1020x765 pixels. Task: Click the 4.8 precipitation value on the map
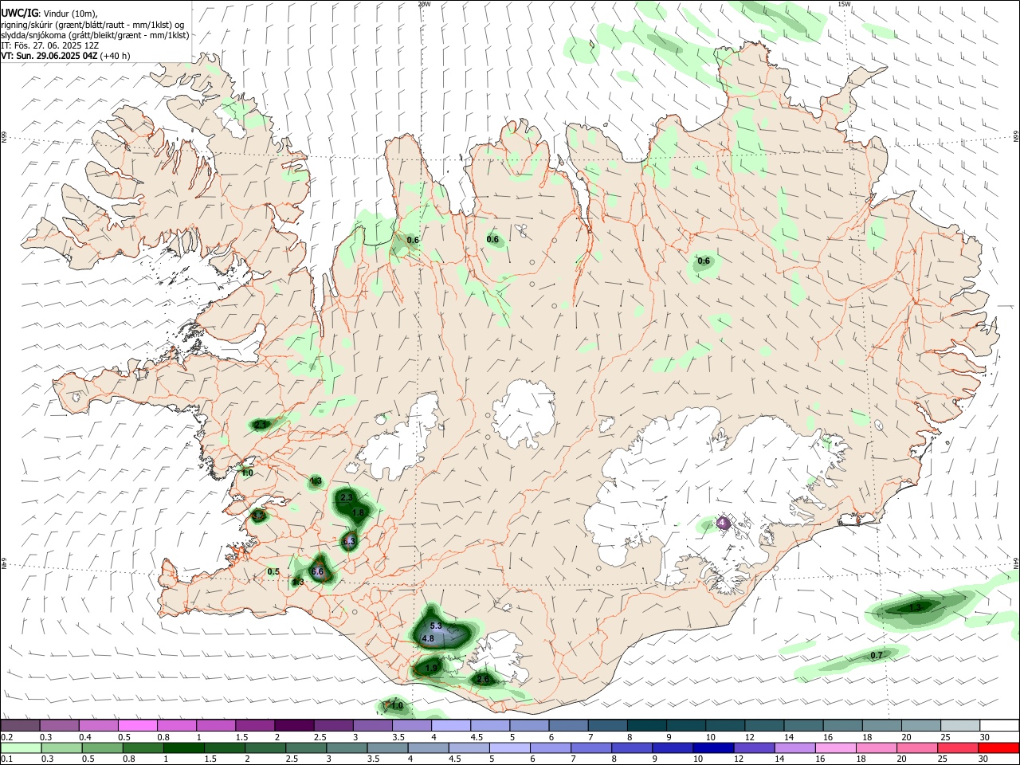428,638
